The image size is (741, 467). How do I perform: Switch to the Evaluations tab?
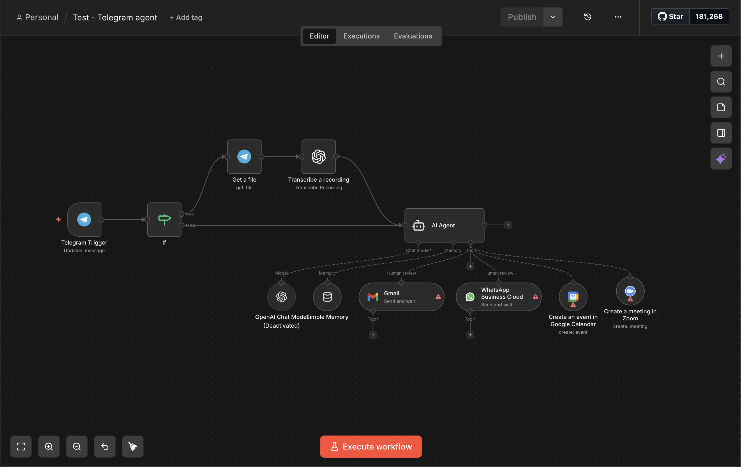tap(413, 36)
